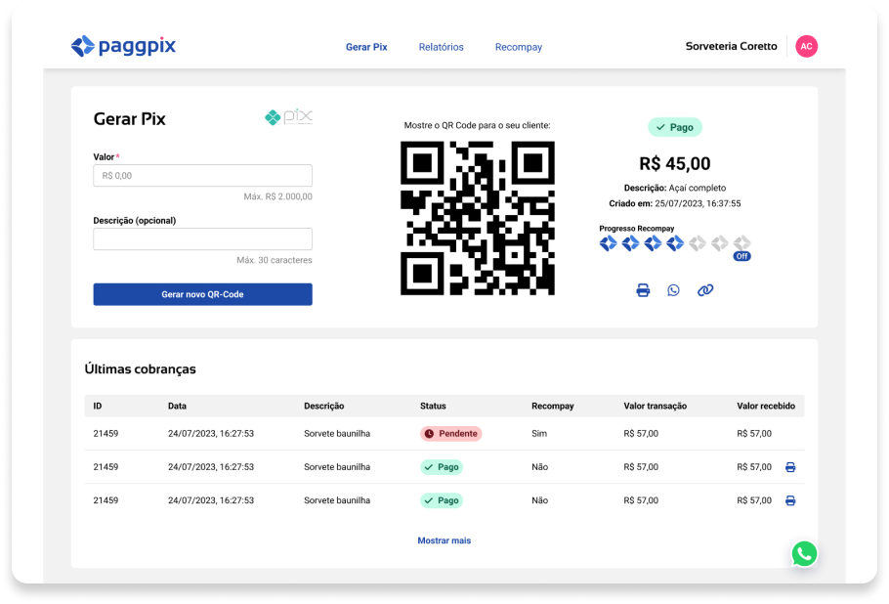Screen dimensions: 889x604
Task: Click the Pix logo beside Gerar Pix heading
Action: pos(288,117)
